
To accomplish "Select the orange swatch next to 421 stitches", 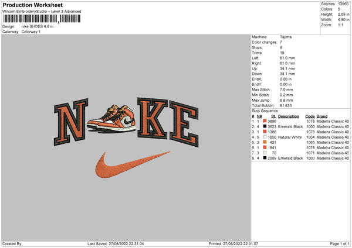I will coord(265,142).
